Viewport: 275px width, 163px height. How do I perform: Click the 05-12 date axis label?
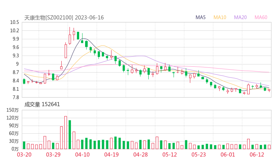[x=169, y=154]
